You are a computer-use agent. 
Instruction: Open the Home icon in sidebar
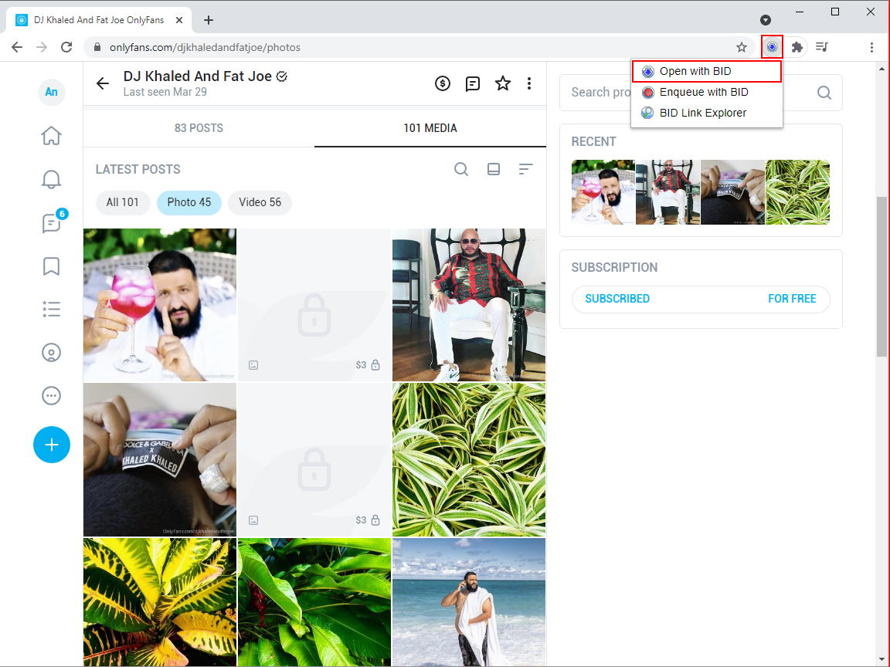(51, 136)
